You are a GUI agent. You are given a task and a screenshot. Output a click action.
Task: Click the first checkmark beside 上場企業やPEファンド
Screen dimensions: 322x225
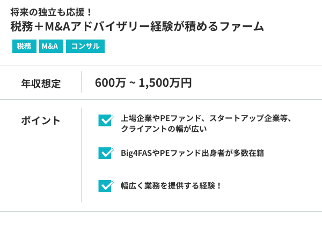coord(105,120)
